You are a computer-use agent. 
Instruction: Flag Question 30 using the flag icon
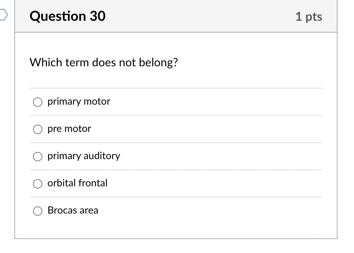tap(4, 16)
